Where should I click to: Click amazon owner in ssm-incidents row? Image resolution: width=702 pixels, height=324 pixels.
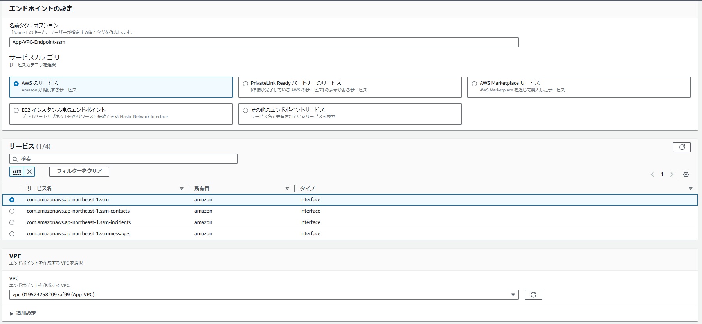[x=203, y=222]
